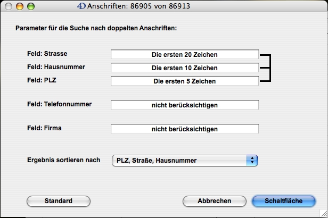Screen dimensions: 328x218
Task: Click the bracket grouping the address fields
Action: [269, 68]
